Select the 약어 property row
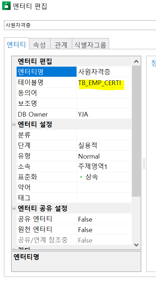This screenshot has height=298, width=156. (74, 188)
